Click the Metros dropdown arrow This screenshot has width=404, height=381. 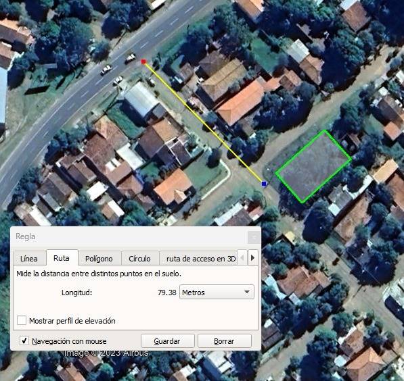(247, 292)
